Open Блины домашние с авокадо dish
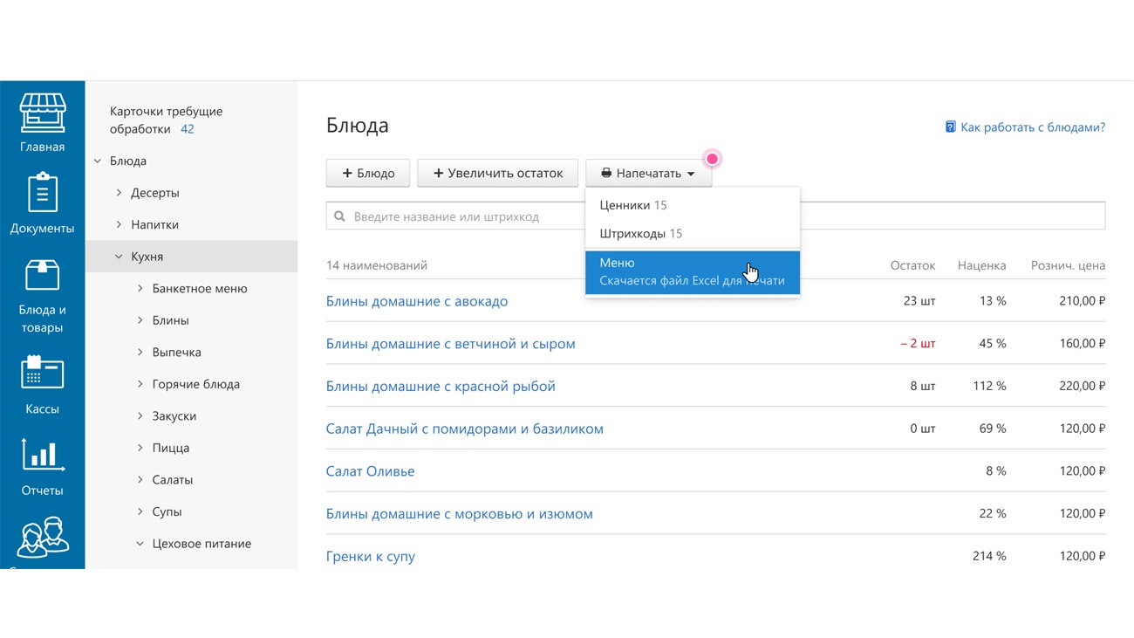This screenshot has height=638, width=1134. pyautogui.click(x=416, y=301)
